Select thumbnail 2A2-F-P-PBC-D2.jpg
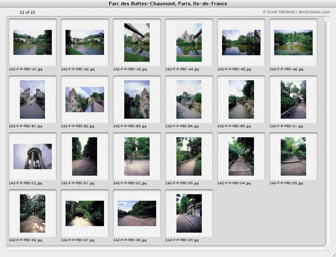This screenshot has height=257, width=336. pos(137,156)
